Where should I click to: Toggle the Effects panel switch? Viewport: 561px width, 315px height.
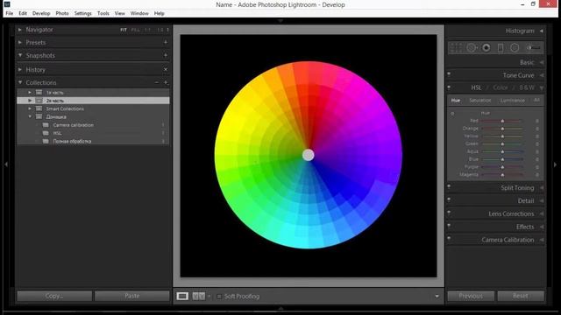(x=449, y=226)
